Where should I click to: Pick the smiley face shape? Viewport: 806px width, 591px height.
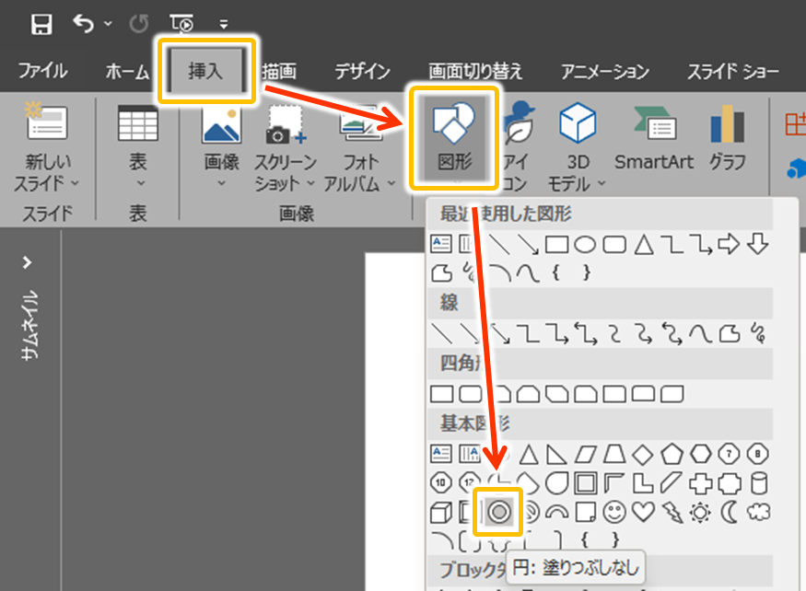coord(615,512)
